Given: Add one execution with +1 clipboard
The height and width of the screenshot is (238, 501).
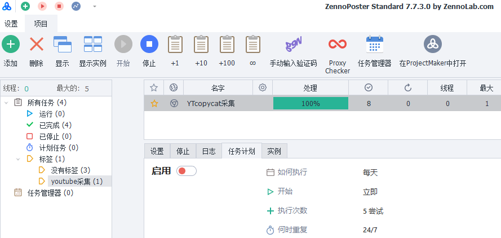Looking at the screenshot, I should [x=175, y=44].
